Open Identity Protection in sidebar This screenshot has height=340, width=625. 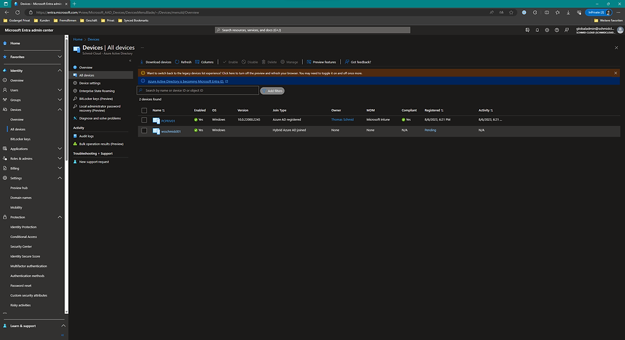tap(23, 227)
